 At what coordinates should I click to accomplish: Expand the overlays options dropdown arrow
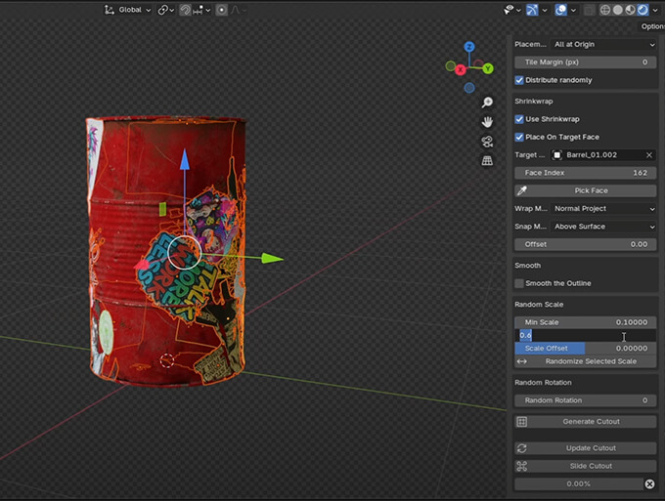point(573,10)
